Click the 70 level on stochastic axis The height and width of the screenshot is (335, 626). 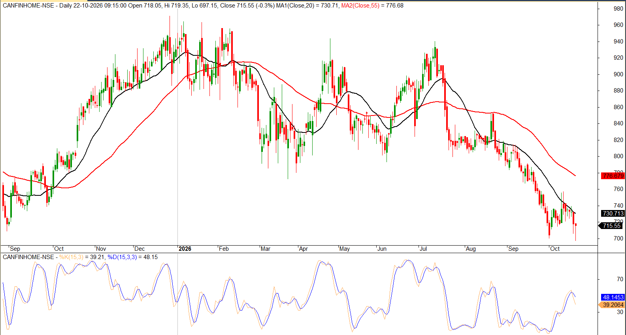pos(620,279)
